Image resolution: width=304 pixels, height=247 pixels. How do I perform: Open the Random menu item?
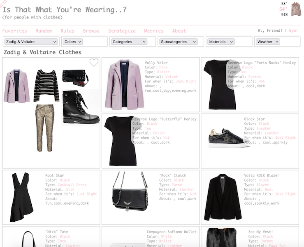[x=44, y=31]
